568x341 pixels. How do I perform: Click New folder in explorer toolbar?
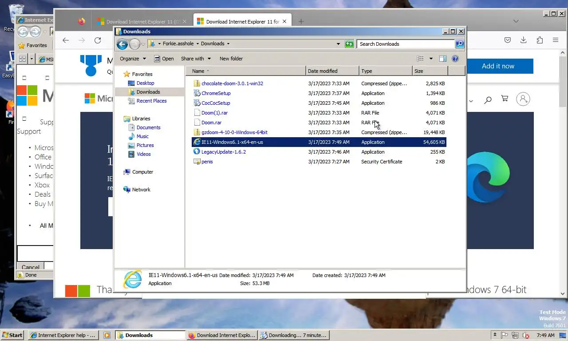[231, 59]
